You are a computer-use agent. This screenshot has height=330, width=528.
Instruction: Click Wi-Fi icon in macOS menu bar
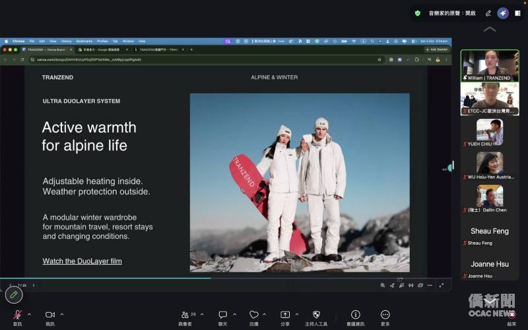click(354, 41)
